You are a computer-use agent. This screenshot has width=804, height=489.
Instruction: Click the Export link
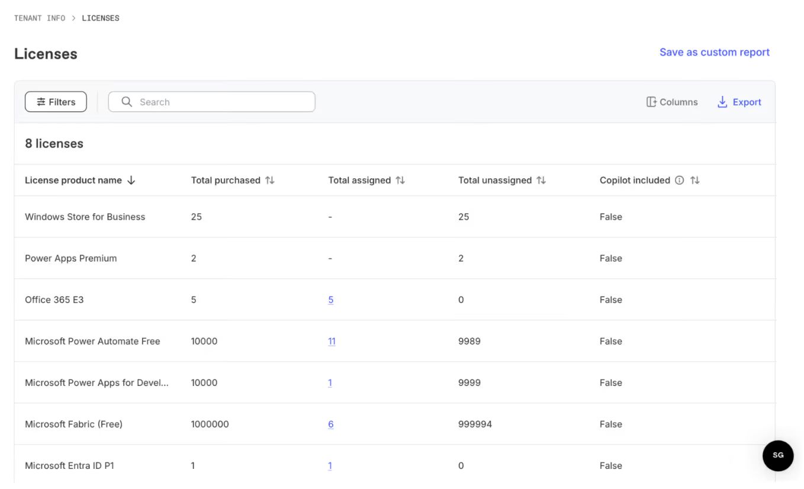click(747, 102)
